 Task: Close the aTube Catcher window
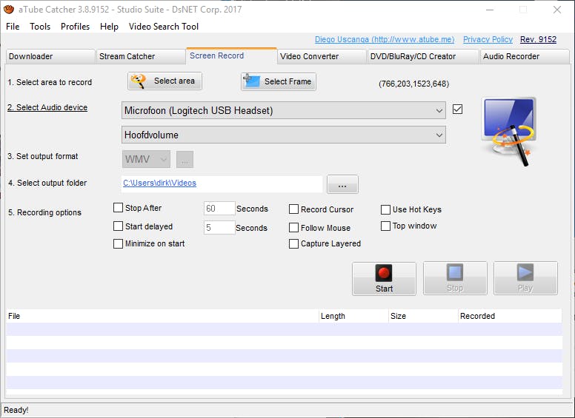(x=557, y=10)
